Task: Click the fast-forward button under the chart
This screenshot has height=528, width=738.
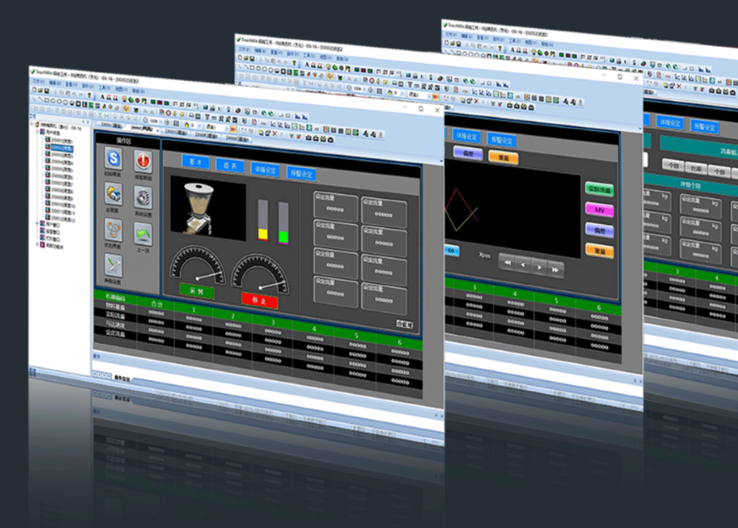Action: click(555, 269)
